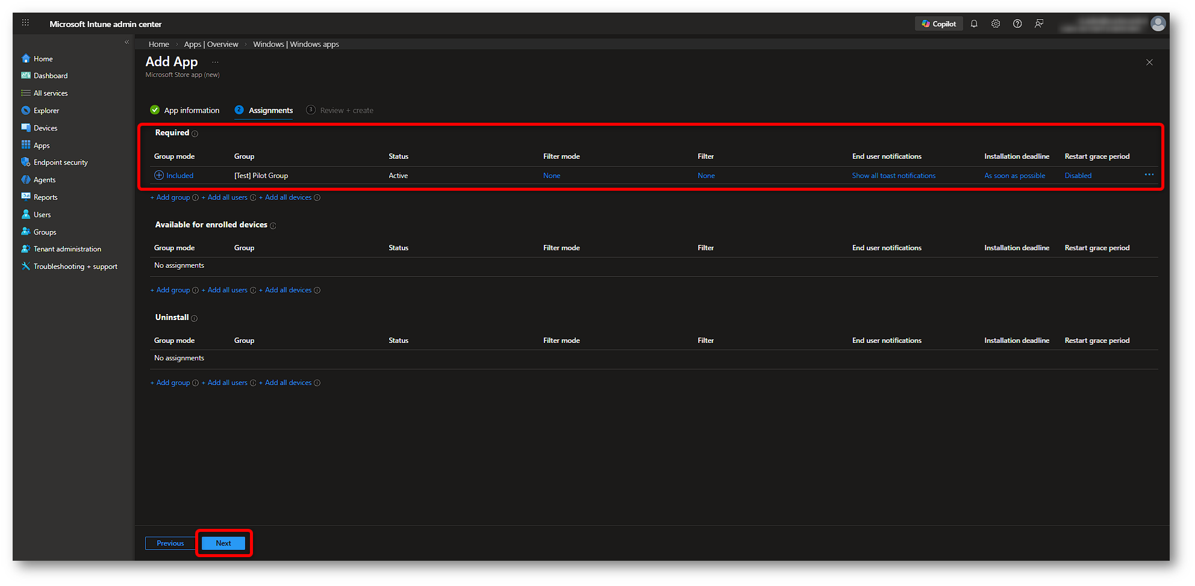Collapse the left navigation sidebar
The height and width of the screenshot is (586, 1195).
point(126,42)
